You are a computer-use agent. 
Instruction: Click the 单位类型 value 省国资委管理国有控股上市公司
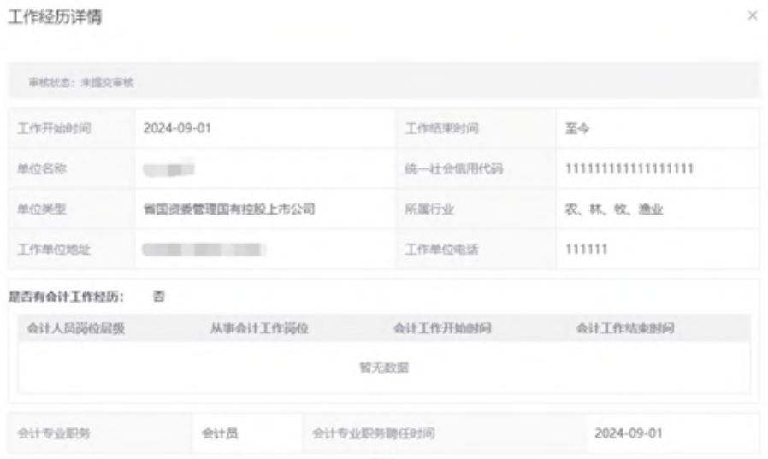click(229, 209)
